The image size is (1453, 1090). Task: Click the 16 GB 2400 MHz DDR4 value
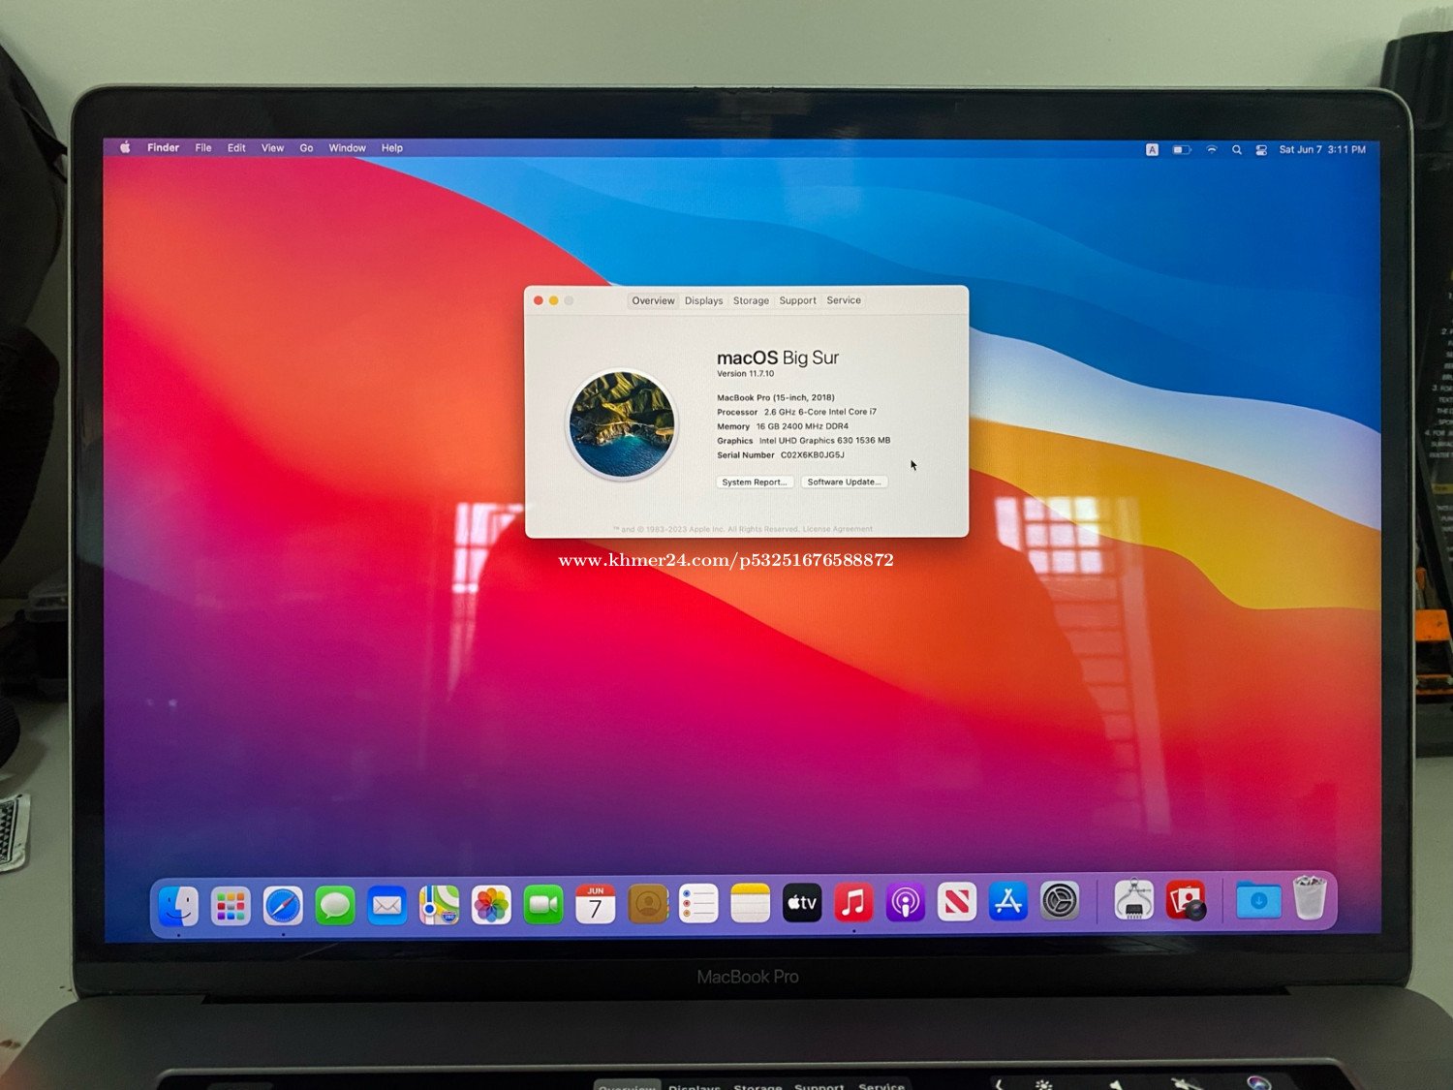pos(802,426)
